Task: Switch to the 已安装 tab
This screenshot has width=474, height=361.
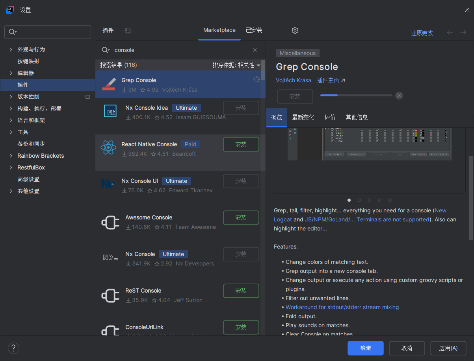Action: pyautogui.click(x=254, y=30)
